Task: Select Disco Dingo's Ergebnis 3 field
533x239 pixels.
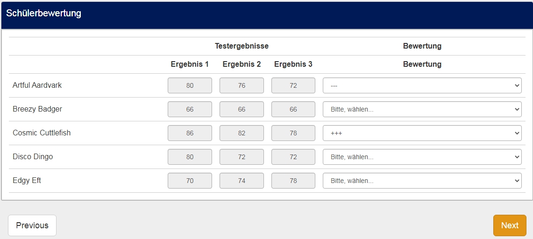Action: point(293,157)
